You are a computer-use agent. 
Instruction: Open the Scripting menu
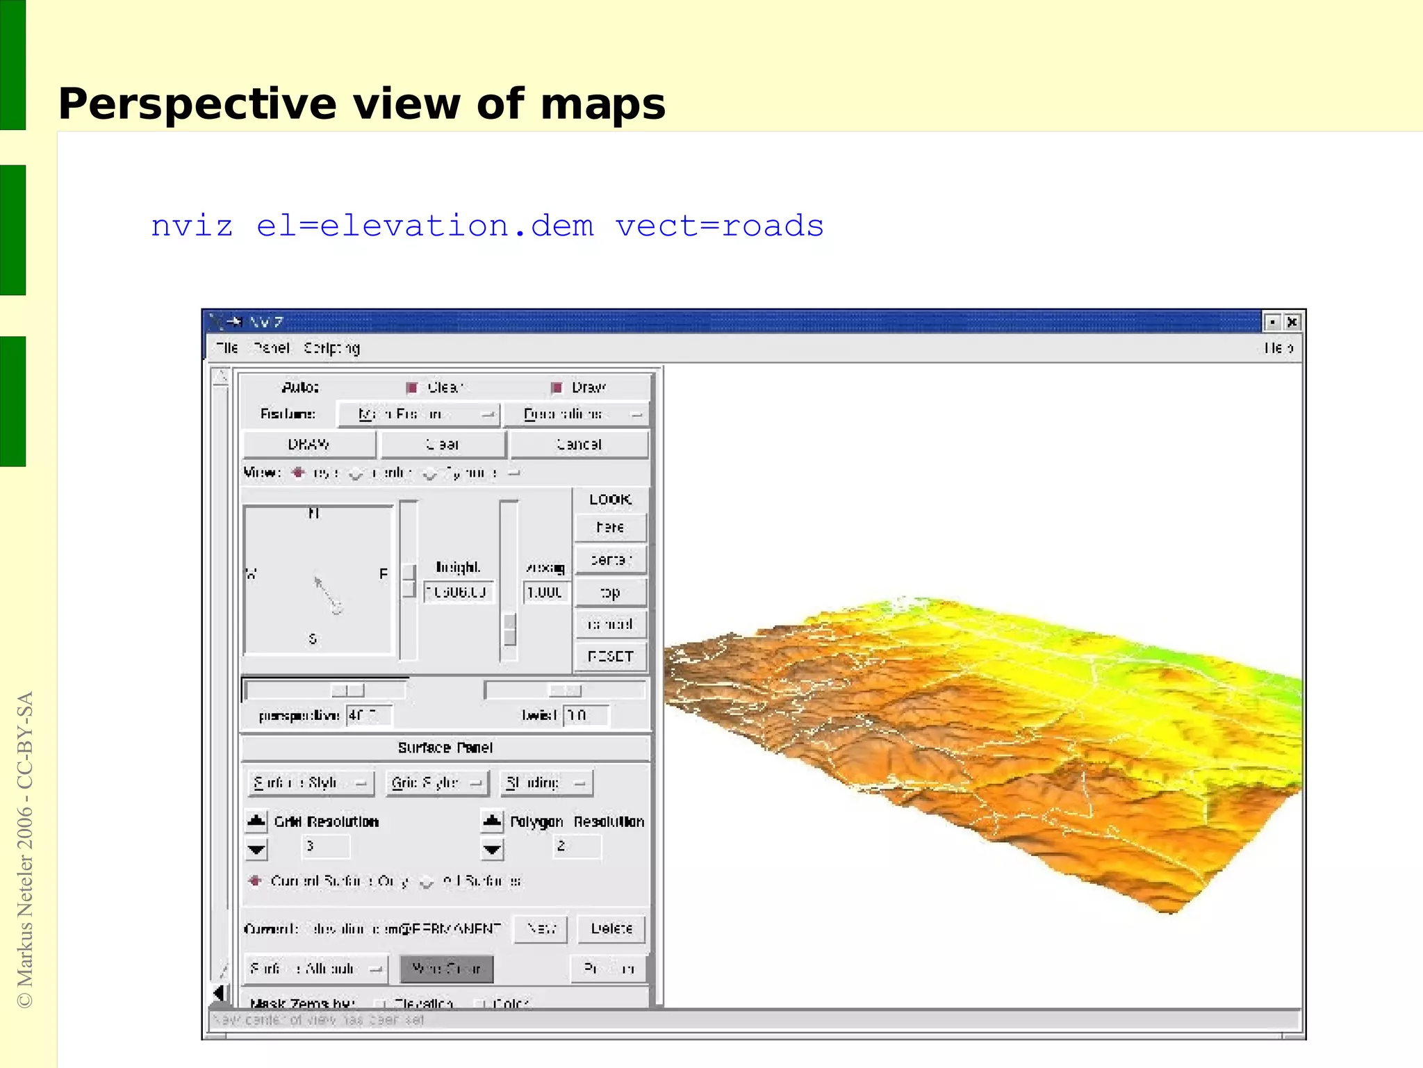(x=331, y=347)
